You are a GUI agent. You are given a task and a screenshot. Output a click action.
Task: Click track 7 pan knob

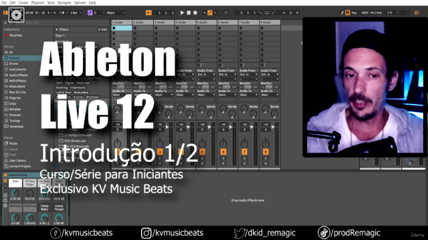pos(244,143)
